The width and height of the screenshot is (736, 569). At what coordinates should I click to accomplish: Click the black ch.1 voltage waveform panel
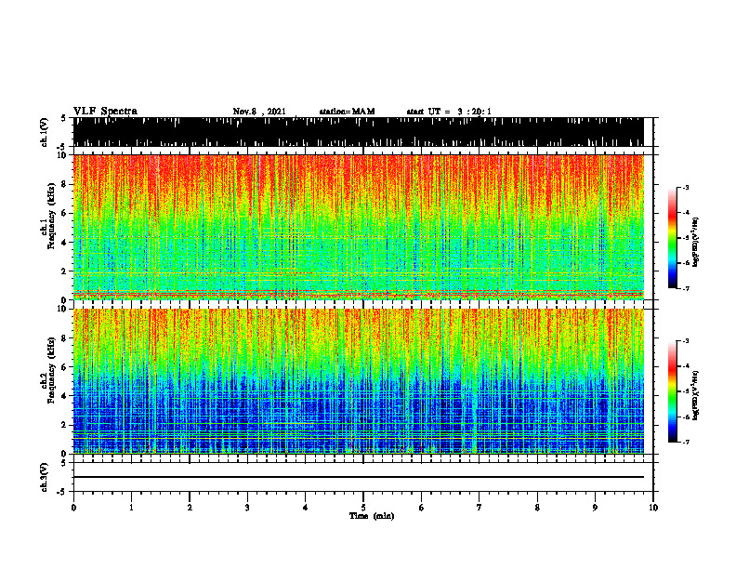pos(358,132)
